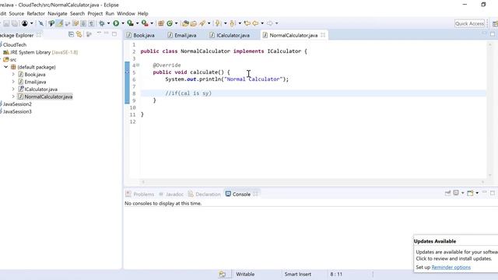This screenshot has width=498, height=280.
Task: Click the Pin Console icon
Action: [x=448, y=193]
